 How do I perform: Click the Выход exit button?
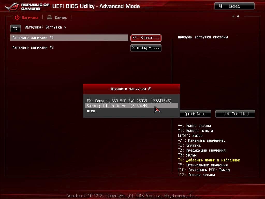tap(234, 6)
